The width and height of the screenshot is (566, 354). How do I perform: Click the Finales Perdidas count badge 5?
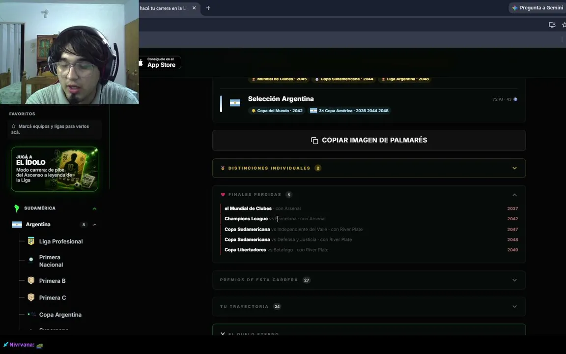pos(289,195)
